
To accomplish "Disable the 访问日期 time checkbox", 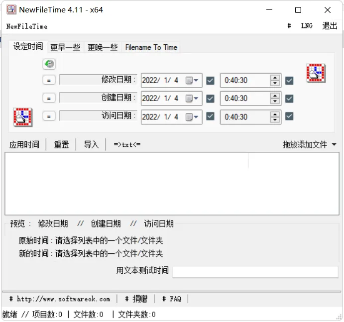I will [x=289, y=116].
